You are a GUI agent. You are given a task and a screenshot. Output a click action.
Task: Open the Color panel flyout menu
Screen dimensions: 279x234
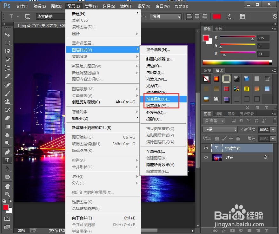coord(274,29)
